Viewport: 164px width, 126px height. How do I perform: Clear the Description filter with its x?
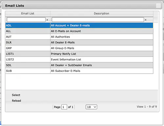pyautogui.click(x=146, y=20)
